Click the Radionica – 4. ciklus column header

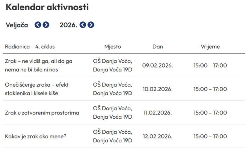click(30, 47)
